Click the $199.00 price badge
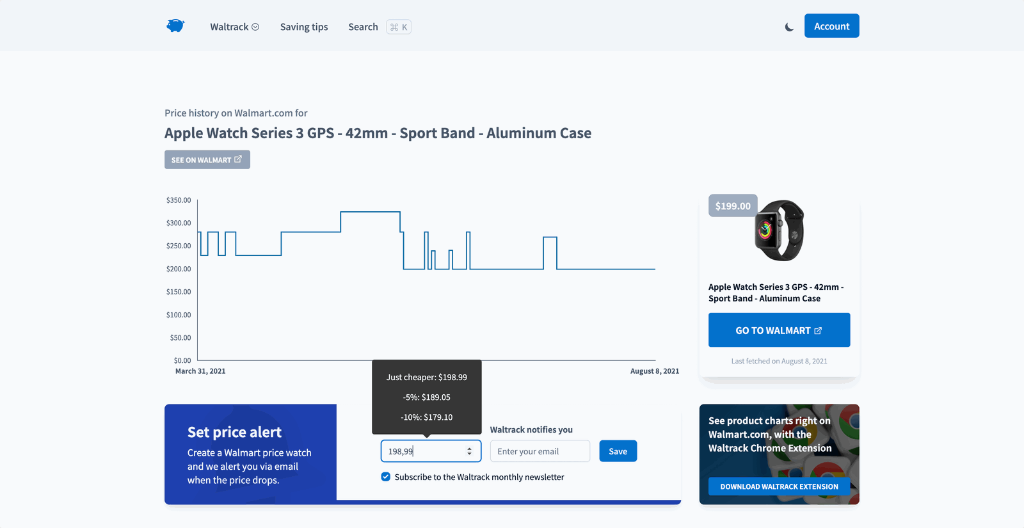1024x528 pixels. point(733,205)
